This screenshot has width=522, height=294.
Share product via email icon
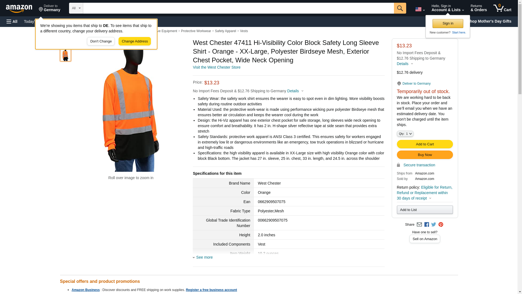[419, 225]
